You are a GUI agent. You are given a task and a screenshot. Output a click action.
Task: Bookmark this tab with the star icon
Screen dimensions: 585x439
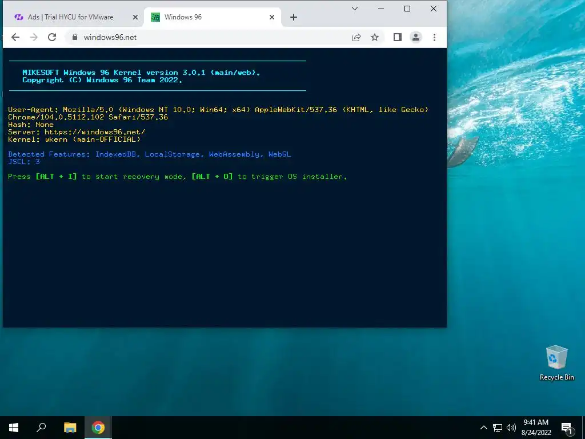point(375,37)
